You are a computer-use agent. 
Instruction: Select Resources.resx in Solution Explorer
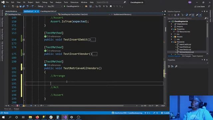pos(184,32)
